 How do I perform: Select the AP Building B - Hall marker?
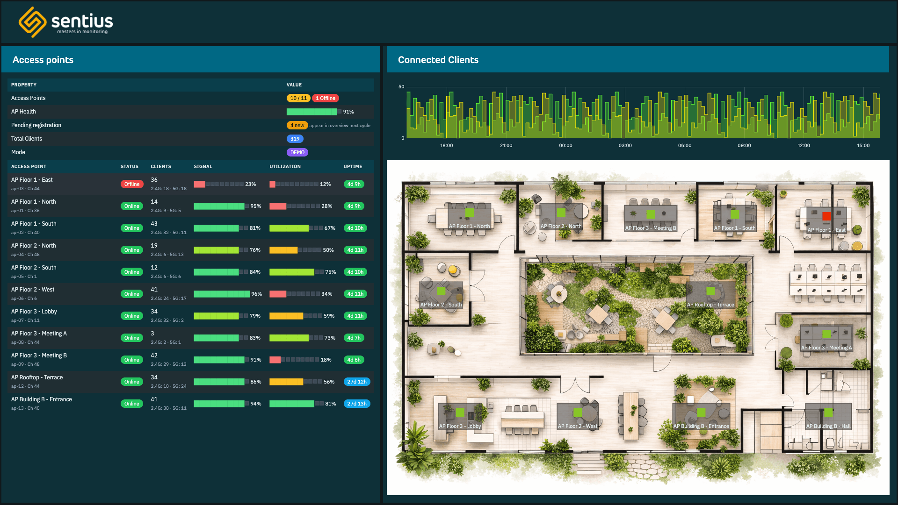[828, 412]
